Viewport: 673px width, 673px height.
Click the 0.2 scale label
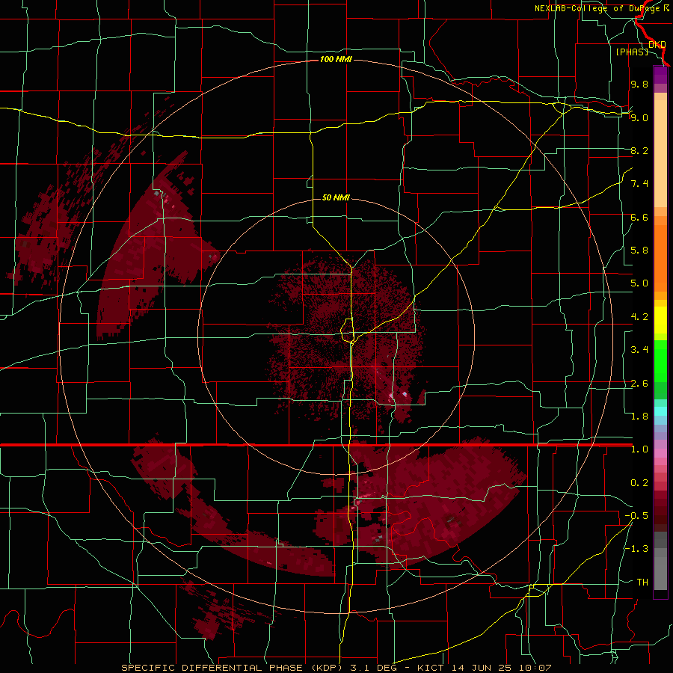coord(639,483)
